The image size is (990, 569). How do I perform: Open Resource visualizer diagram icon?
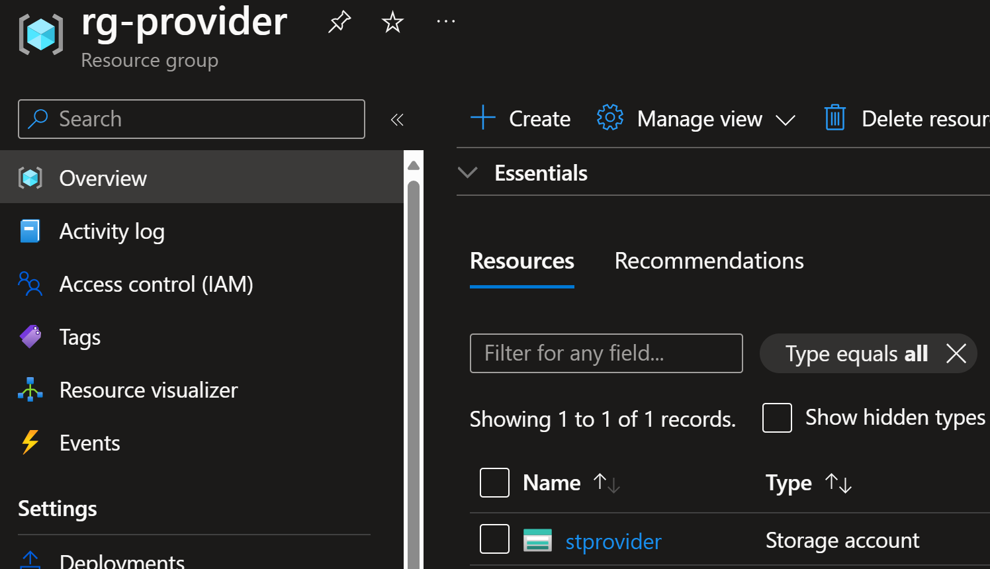[30, 390]
